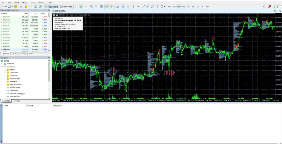Open the Market shopping bag icon
The width and height of the screenshot is (282, 144).
point(26,6)
